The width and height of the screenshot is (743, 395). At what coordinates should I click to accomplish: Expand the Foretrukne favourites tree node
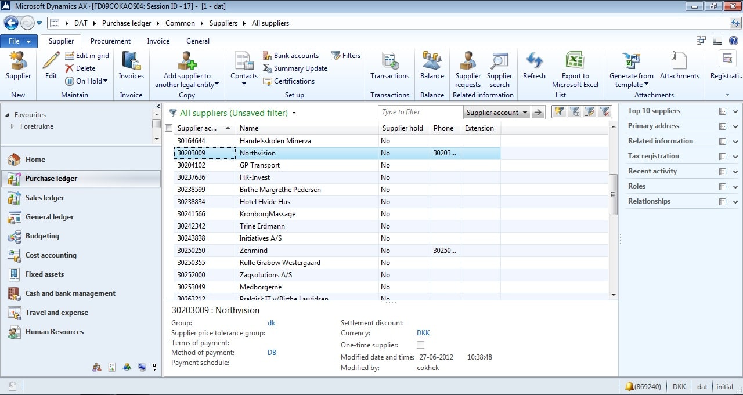[x=13, y=126]
